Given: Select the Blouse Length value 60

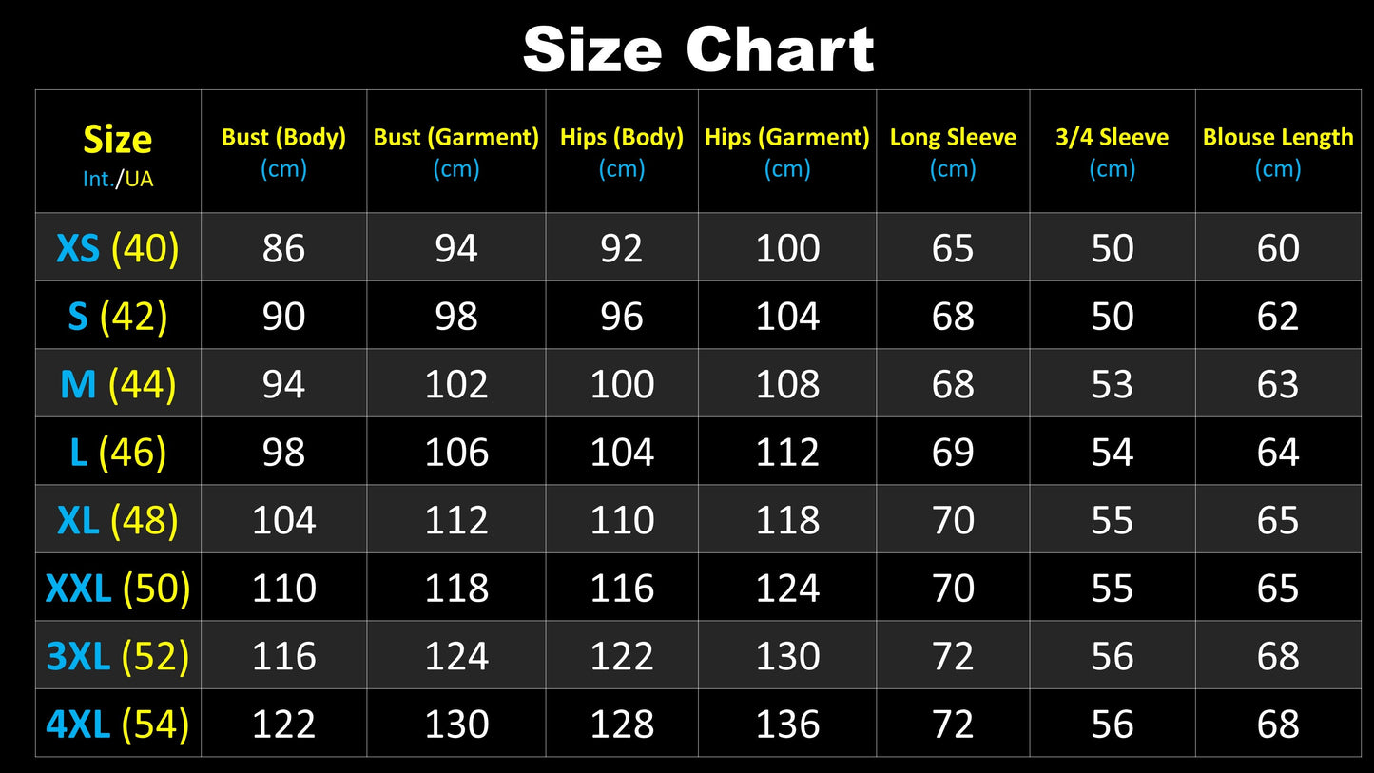Looking at the screenshot, I should tap(1277, 248).
